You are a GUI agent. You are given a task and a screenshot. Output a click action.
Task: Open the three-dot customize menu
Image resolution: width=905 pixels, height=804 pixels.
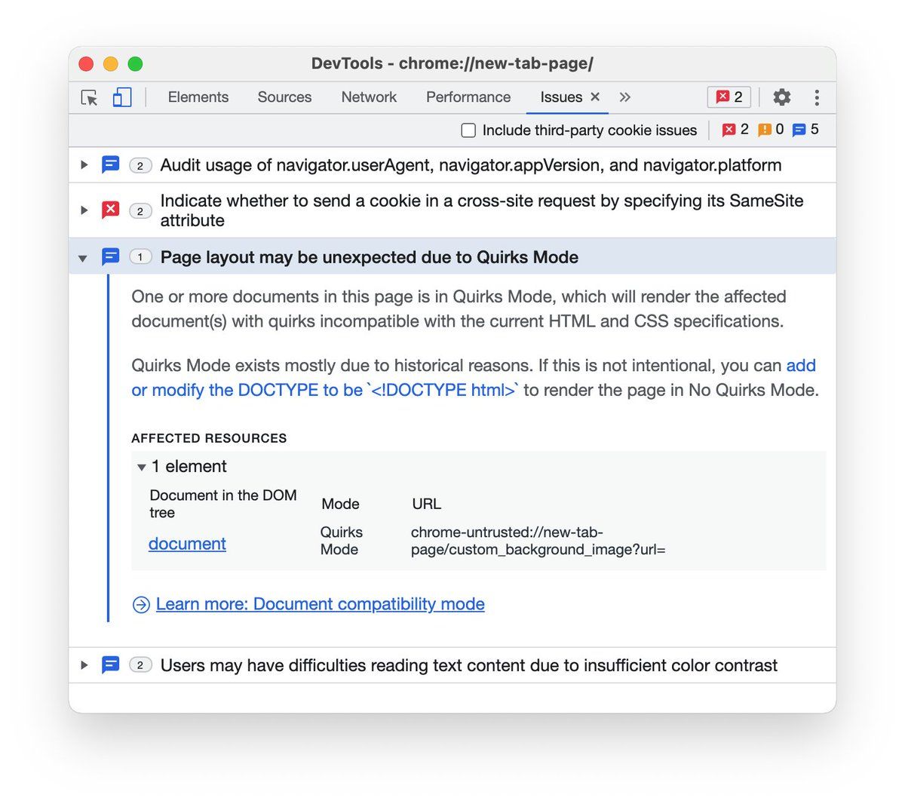click(x=817, y=97)
